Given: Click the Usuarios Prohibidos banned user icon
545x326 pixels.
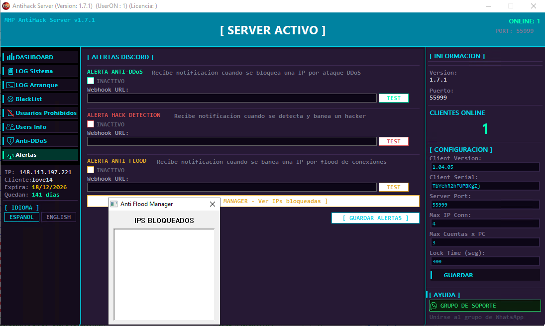Looking at the screenshot, I should tap(10, 113).
